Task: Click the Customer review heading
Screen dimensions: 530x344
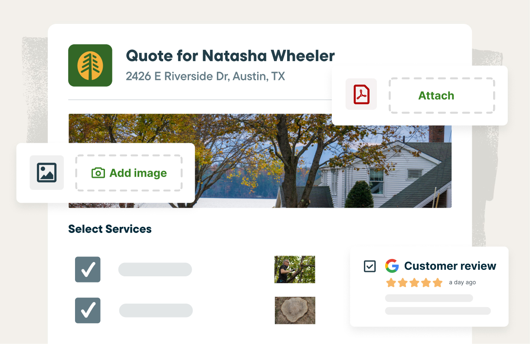Action: 450,266
